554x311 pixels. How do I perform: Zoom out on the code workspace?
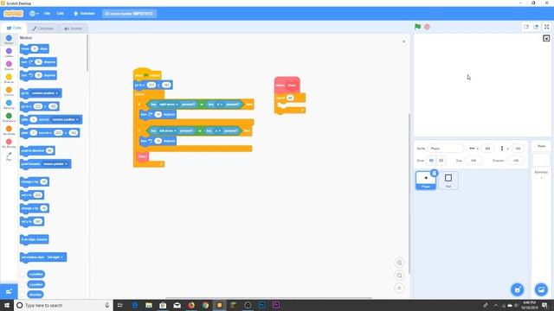pos(399,276)
